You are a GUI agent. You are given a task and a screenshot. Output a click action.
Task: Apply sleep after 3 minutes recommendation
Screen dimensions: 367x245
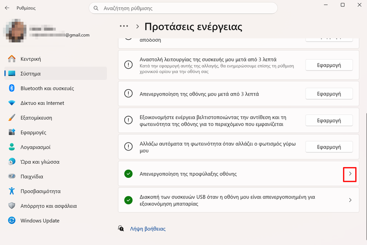[x=328, y=65]
